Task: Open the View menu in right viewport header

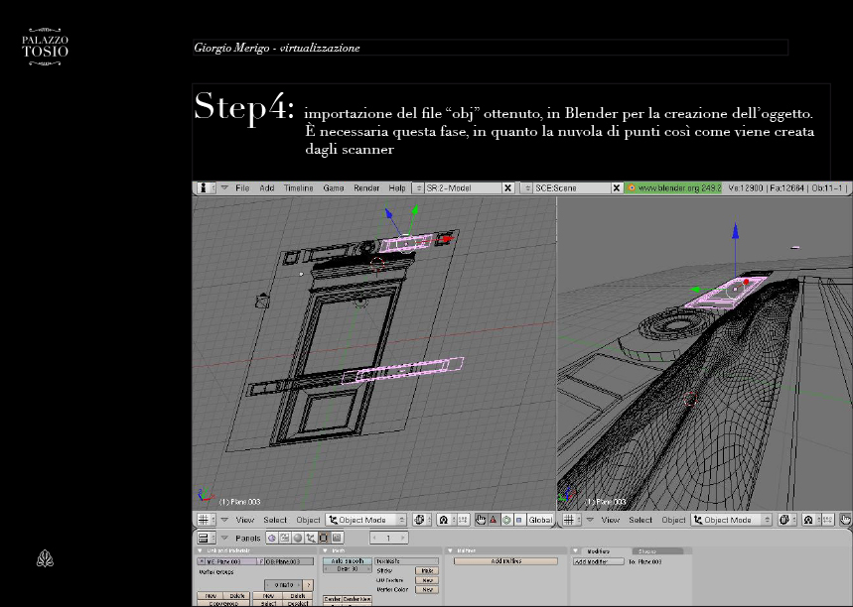Action: coord(611,520)
